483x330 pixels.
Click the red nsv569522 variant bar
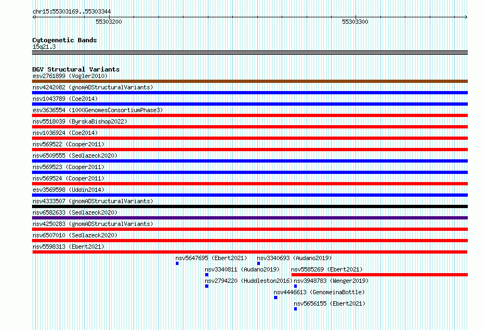[x=250, y=150]
